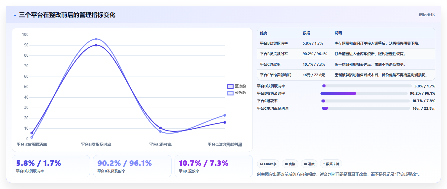The image size is (447, 189).
Task: Select the 进度 tag chip
Action: [x=309, y=164]
